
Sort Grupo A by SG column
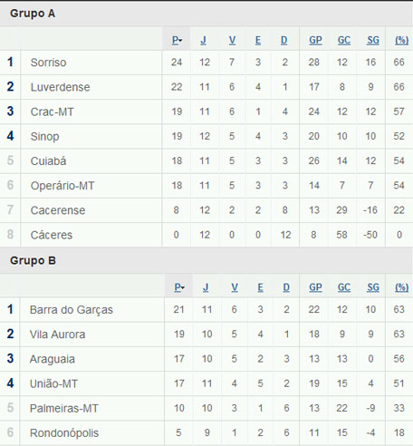373,40
